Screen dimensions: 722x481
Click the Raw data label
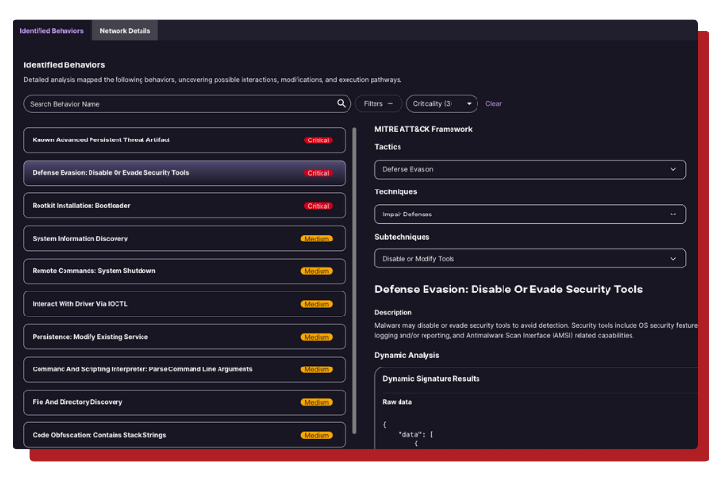pyautogui.click(x=397, y=402)
